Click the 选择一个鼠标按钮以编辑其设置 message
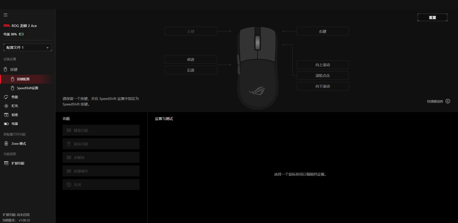 (300, 174)
